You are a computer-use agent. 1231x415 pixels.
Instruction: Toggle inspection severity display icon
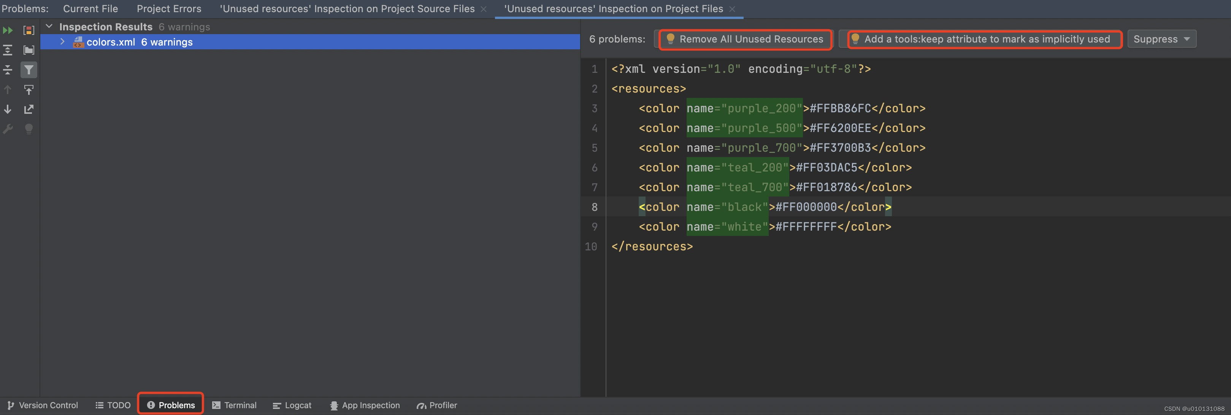[29, 30]
